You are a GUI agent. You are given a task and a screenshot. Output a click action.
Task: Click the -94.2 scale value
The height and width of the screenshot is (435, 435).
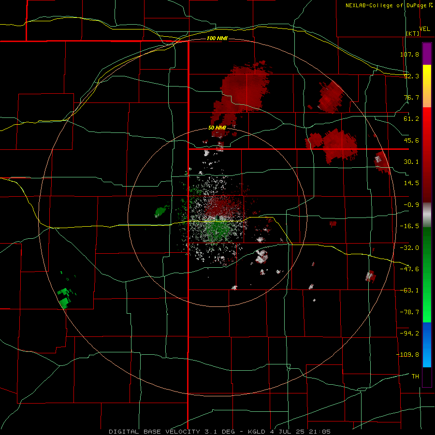click(x=409, y=333)
